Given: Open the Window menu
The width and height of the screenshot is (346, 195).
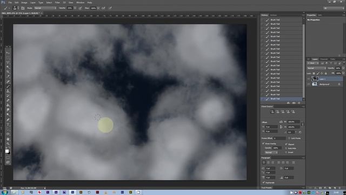Looking at the screenshot, I should (x=80, y=2).
